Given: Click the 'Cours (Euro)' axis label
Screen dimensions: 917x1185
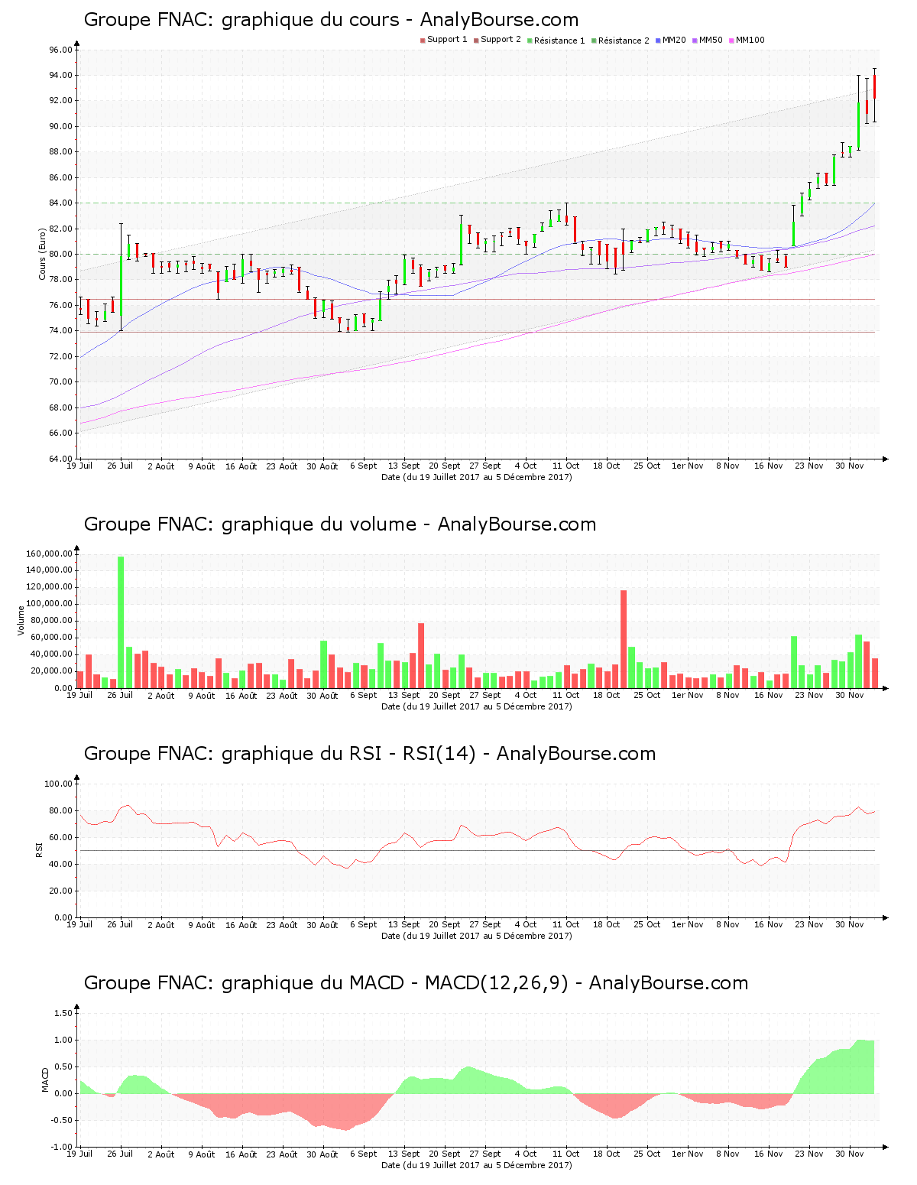Looking at the screenshot, I should point(43,254).
